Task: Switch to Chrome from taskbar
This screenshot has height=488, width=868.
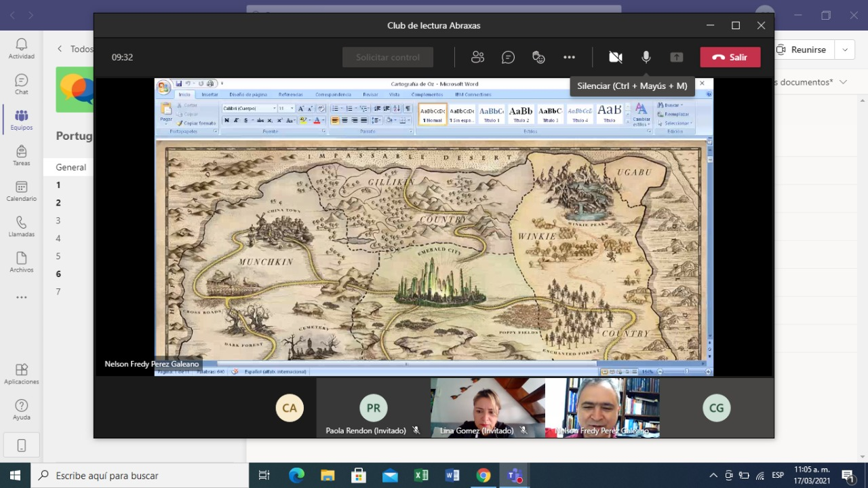Action: (x=484, y=475)
